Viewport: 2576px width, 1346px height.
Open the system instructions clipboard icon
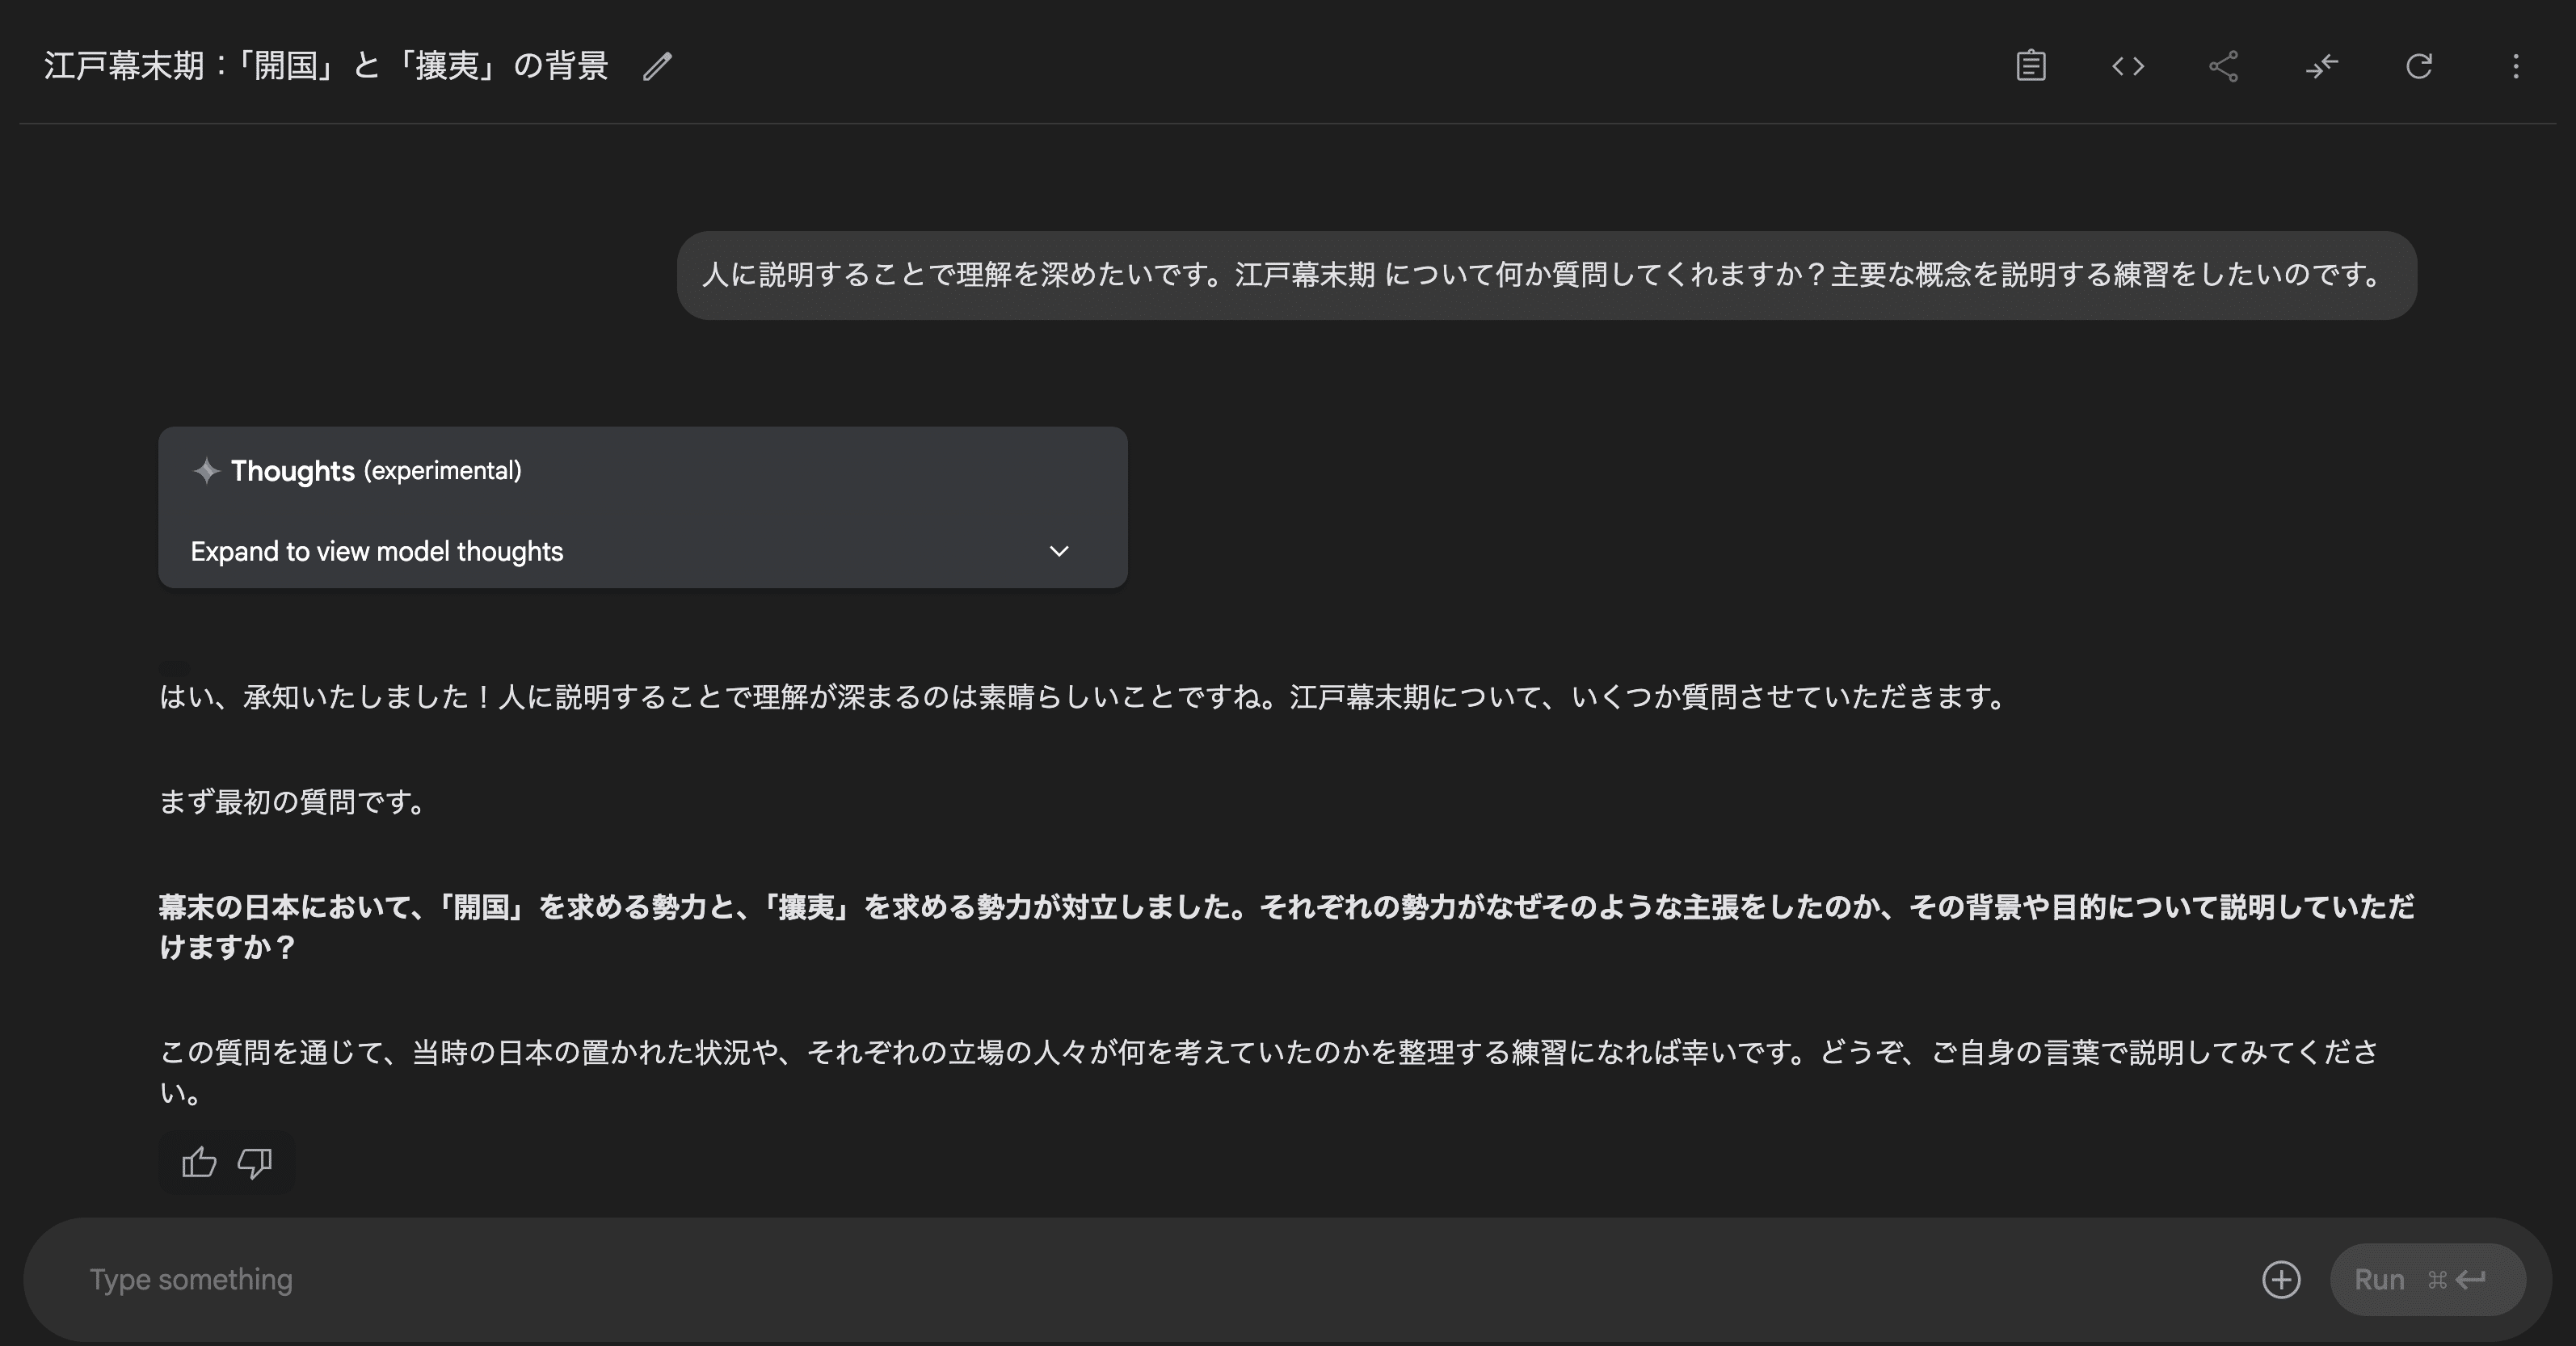[2030, 66]
